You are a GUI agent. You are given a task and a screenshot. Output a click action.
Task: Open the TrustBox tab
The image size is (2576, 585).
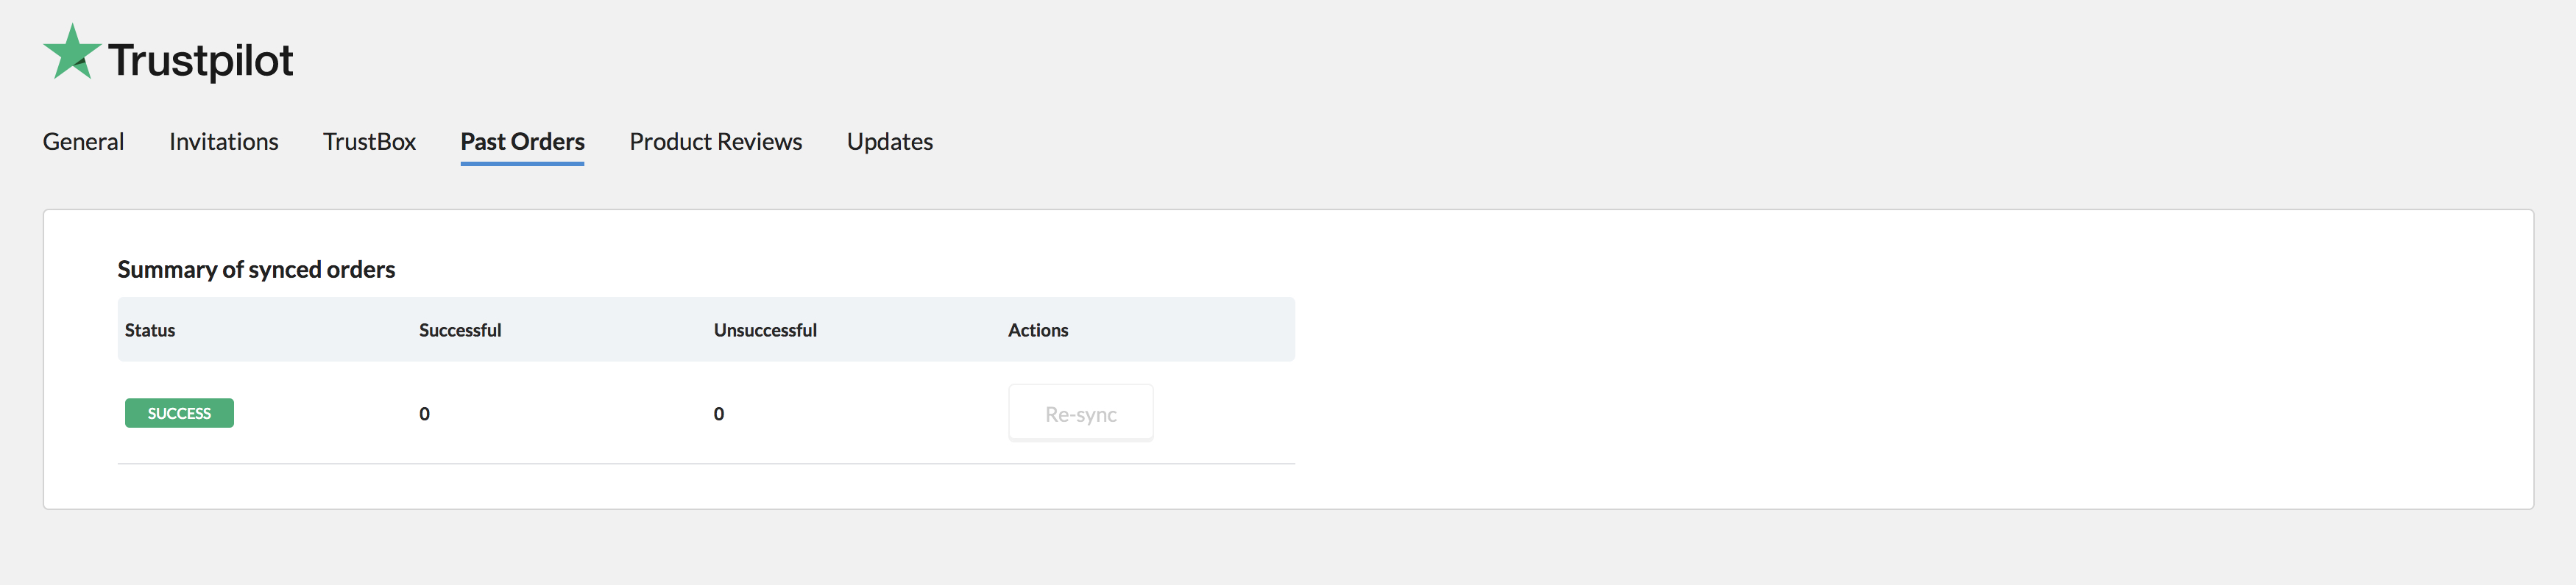click(x=369, y=142)
